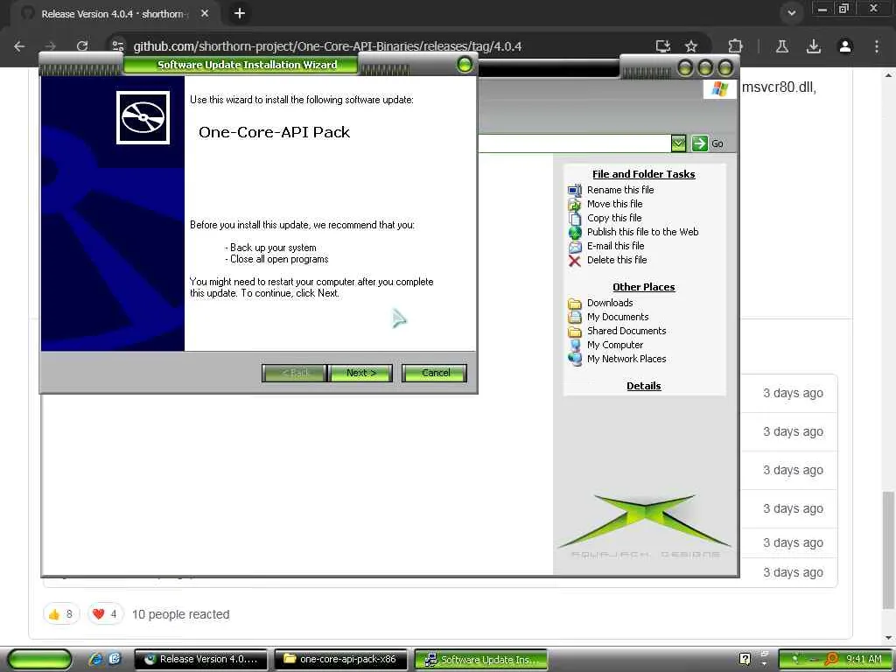This screenshot has height=672, width=896.
Task: Close the Software Update Installation Wizard window
Action: point(465,65)
